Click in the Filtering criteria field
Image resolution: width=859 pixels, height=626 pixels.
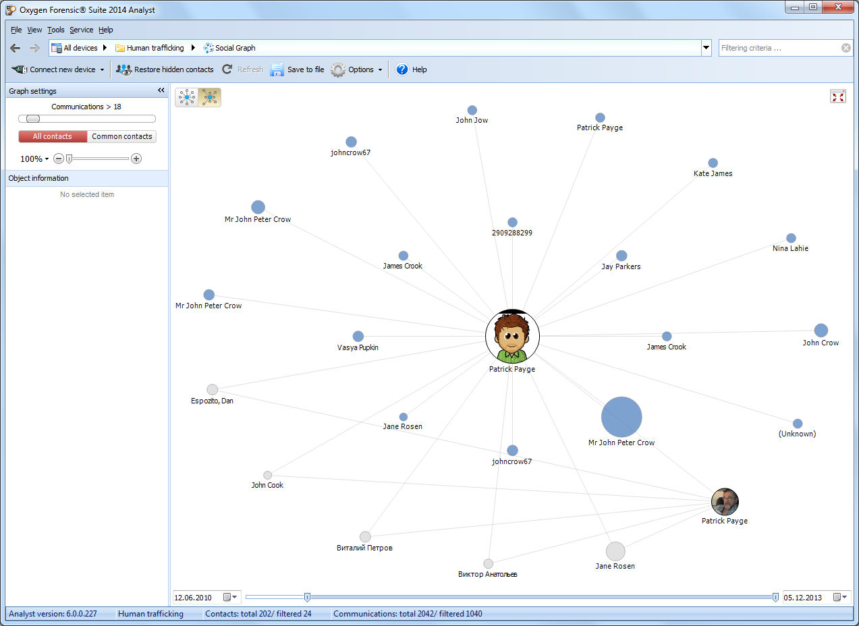coord(779,48)
